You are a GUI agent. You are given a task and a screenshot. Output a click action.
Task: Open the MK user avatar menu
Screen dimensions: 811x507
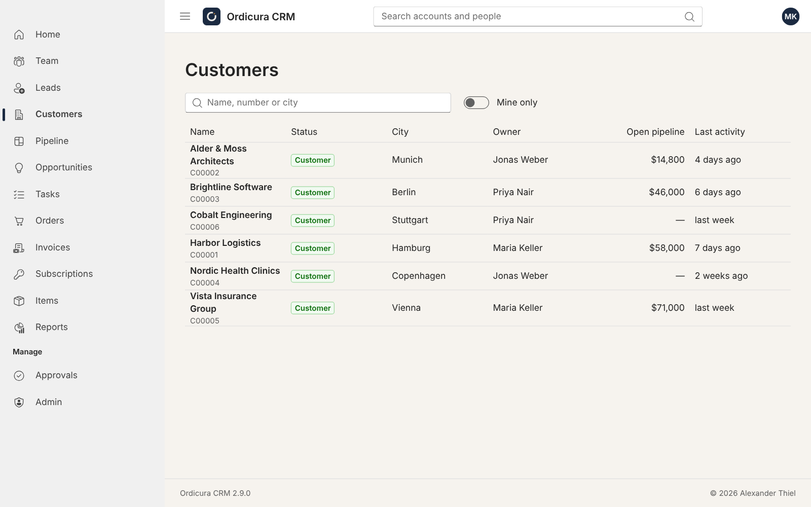790,16
